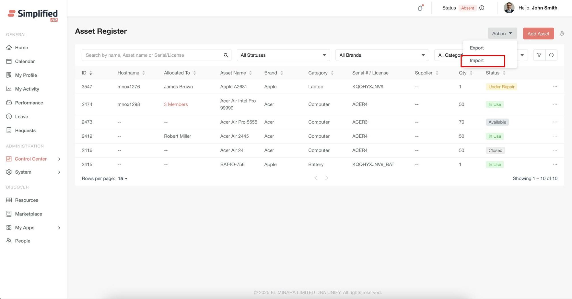This screenshot has width=572, height=299.
Task: Open the settings gear beside Add Asset
Action: [x=562, y=33]
